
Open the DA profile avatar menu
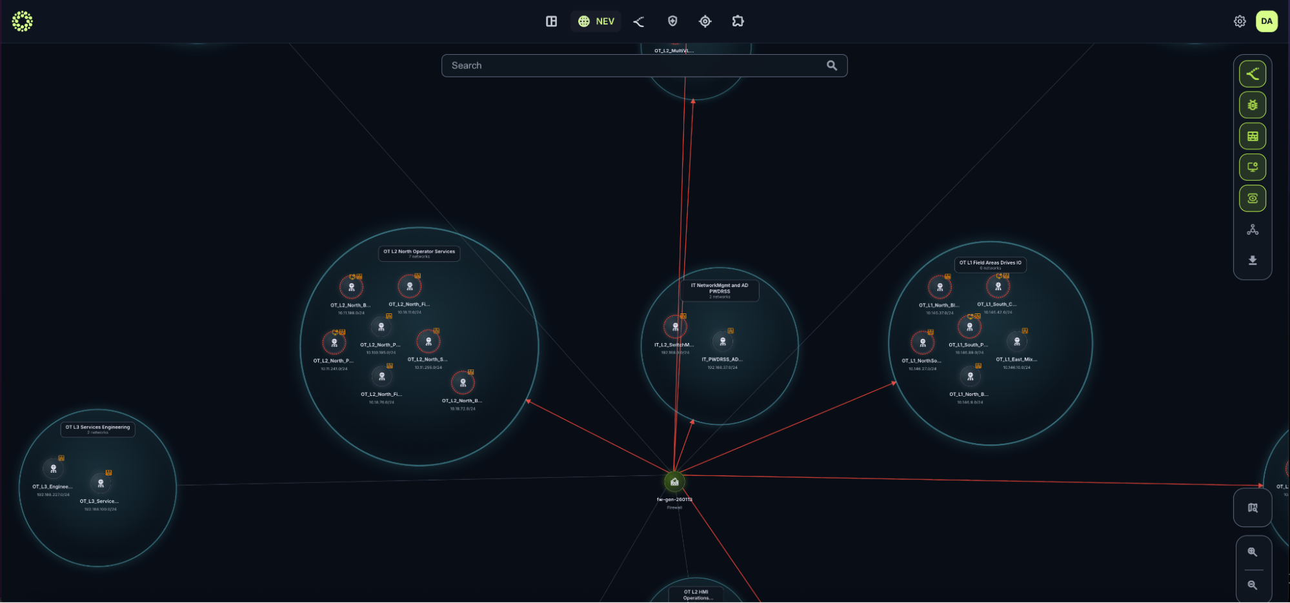pyautogui.click(x=1267, y=21)
